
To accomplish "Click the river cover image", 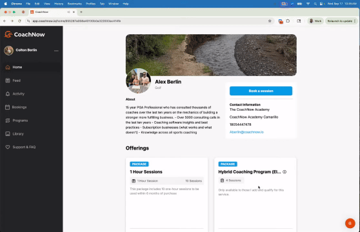I will (x=211, y=55).
